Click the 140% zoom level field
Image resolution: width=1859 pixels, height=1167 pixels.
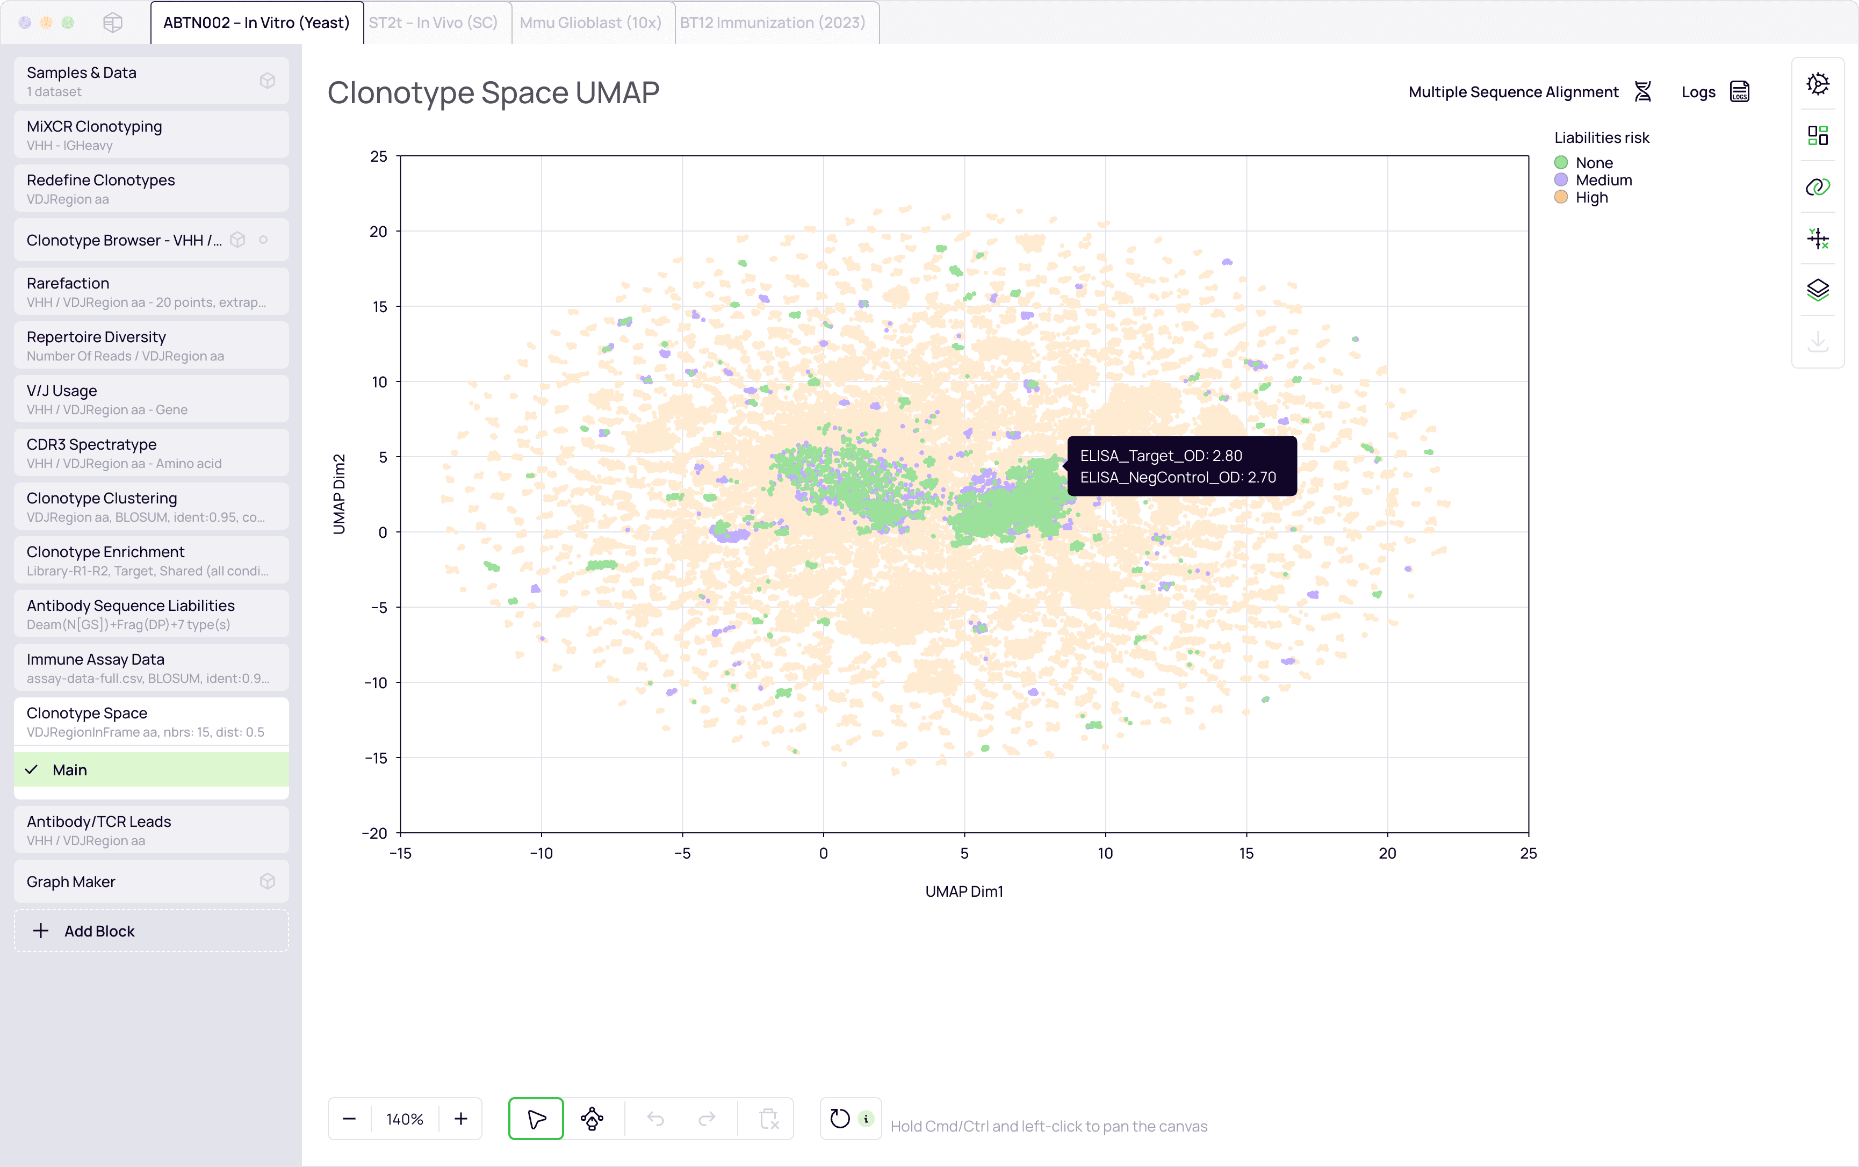pyautogui.click(x=405, y=1119)
